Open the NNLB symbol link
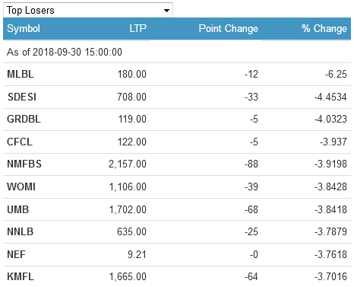Viewport: 354px width, 287px height. (x=21, y=231)
